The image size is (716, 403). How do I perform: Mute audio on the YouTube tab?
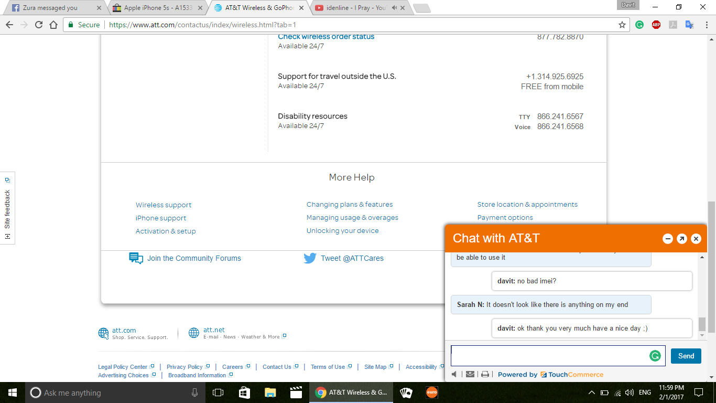[394, 8]
